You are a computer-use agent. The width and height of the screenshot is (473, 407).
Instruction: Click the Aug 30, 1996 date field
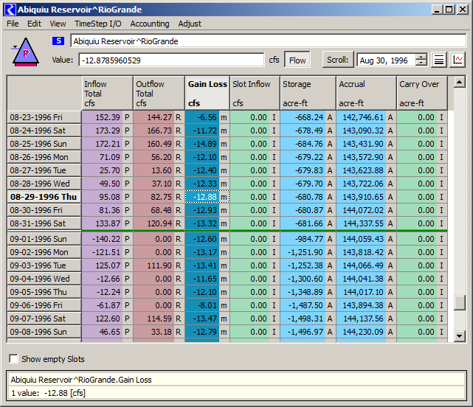click(386, 60)
